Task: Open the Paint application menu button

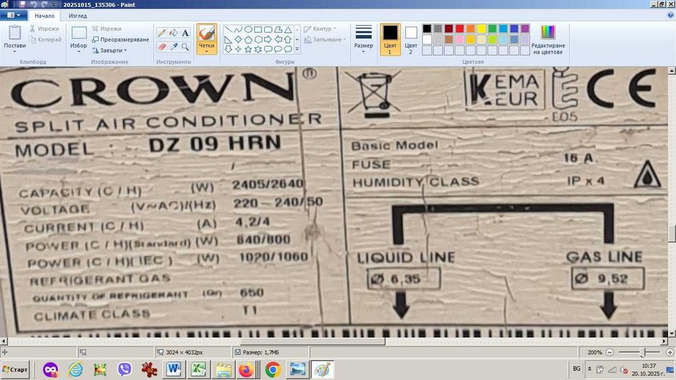Action: tap(14, 16)
